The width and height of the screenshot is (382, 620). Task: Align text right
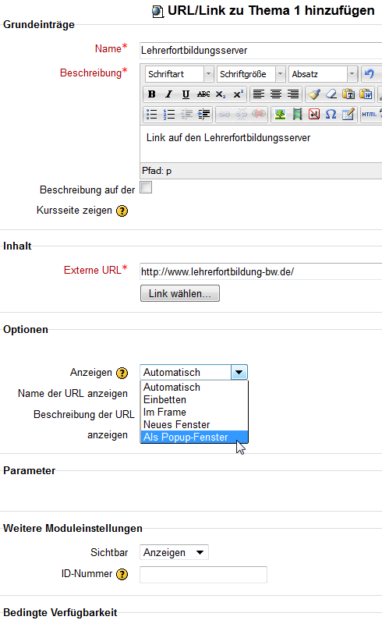(x=293, y=94)
